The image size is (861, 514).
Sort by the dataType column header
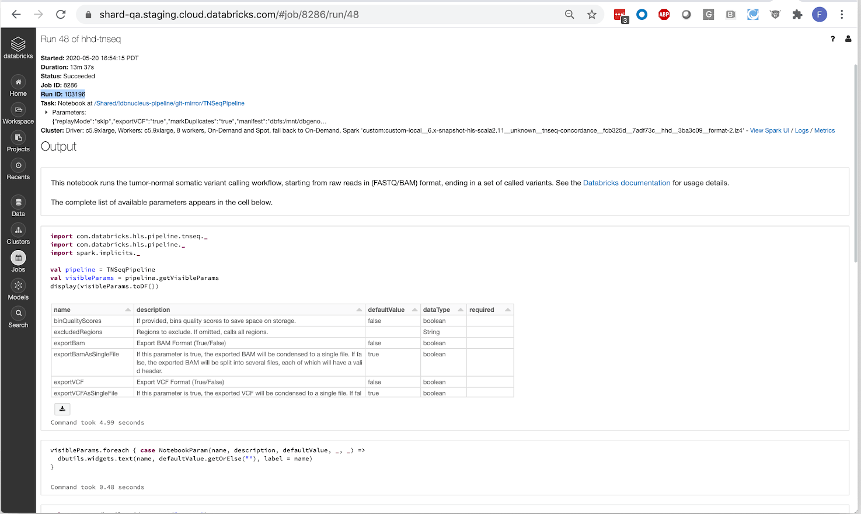point(442,310)
